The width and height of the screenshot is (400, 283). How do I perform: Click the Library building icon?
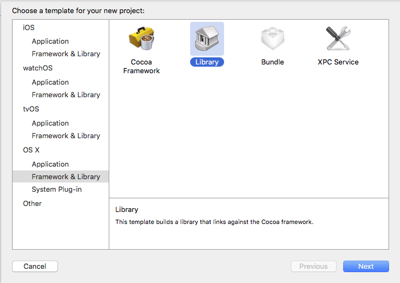(x=207, y=38)
